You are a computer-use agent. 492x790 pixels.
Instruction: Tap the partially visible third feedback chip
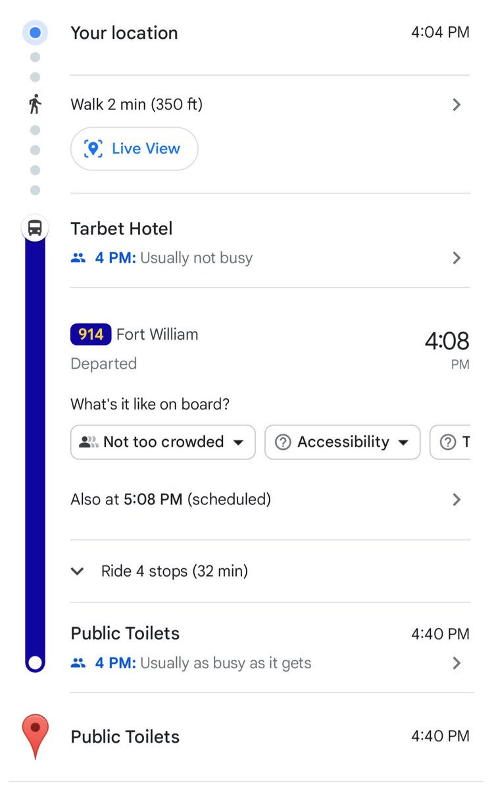point(453,442)
